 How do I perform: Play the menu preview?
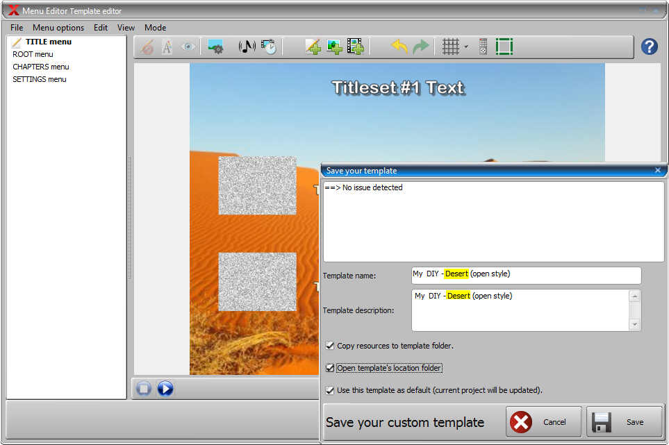[x=165, y=389]
